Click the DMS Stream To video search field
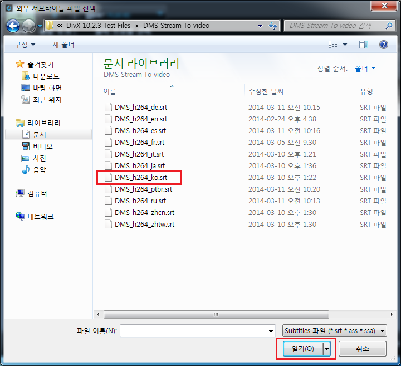The image size is (401, 366). click(x=335, y=26)
